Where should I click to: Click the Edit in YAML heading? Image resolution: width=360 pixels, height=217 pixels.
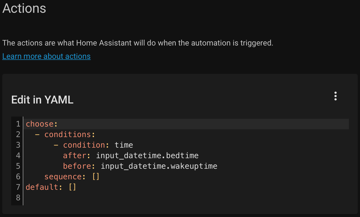point(42,100)
